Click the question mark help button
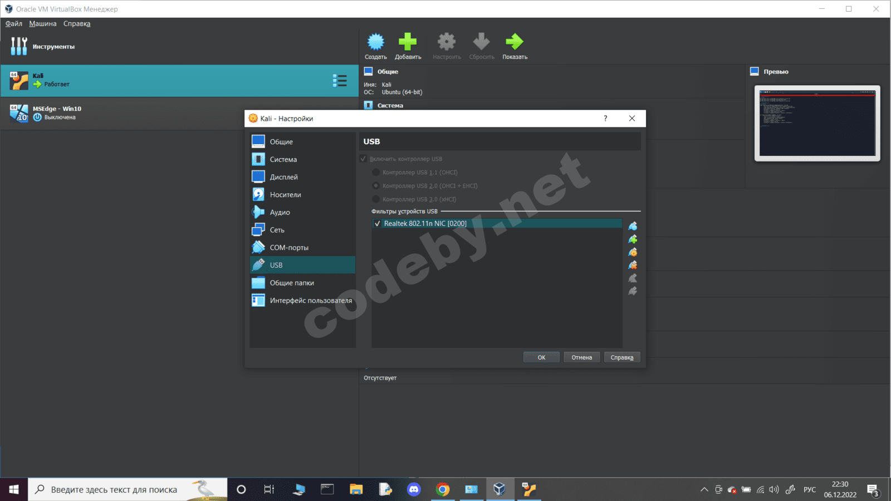Viewport: 891px width, 501px height. point(605,118)
